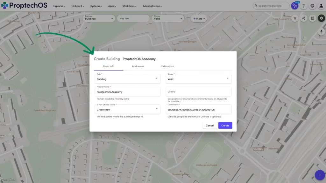Switch to the Extensions tab
The height and width of the screenshot is (183, 326).
pos(167,66)
